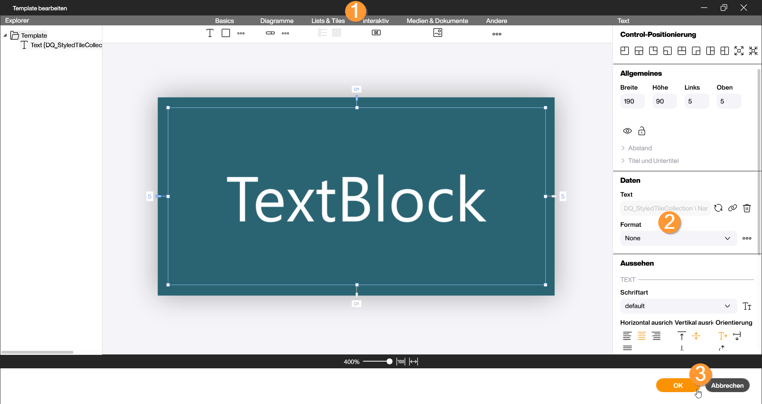Insert the interactive OK button control

click(x=376, y=33)
